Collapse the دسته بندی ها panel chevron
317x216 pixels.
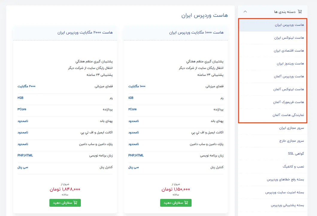click(245, 11)
